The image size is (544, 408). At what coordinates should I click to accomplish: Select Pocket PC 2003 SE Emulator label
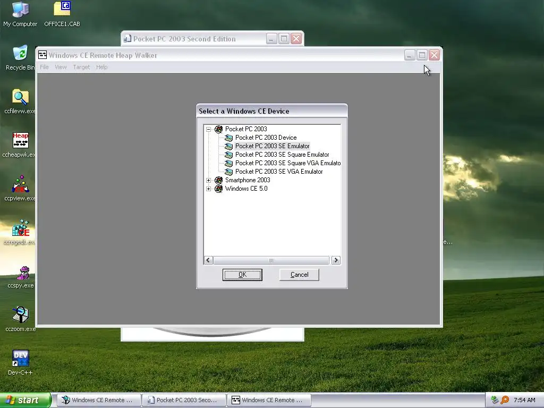[x=273, y=146]
